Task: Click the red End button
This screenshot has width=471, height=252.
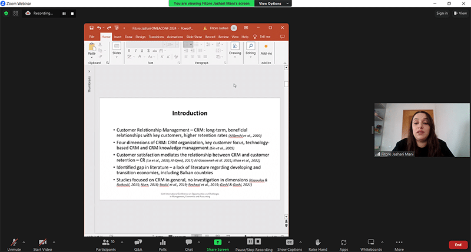Action: coord(457,244)
